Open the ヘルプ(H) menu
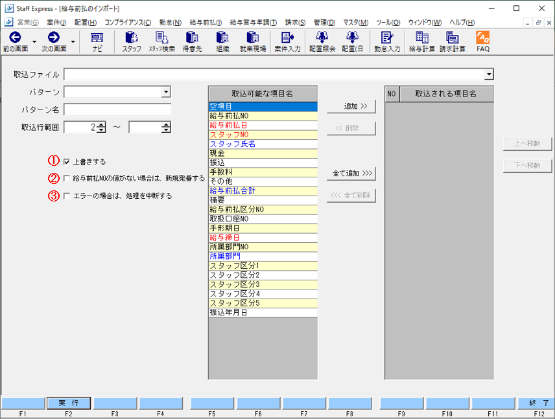 (462, 22)
